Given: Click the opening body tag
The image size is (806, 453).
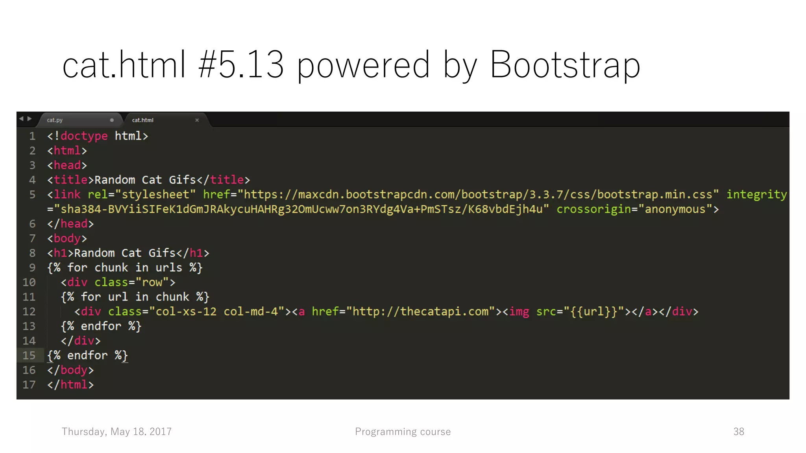Looking at the screenshot, I should pos(67,239).
